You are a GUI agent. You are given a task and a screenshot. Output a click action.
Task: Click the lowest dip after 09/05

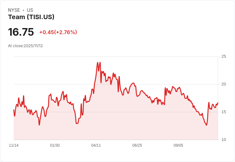click(206, 125)
